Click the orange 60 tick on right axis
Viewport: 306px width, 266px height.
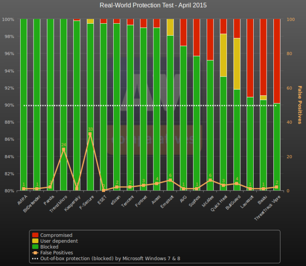pyautogui.click(x=289, y=88)
